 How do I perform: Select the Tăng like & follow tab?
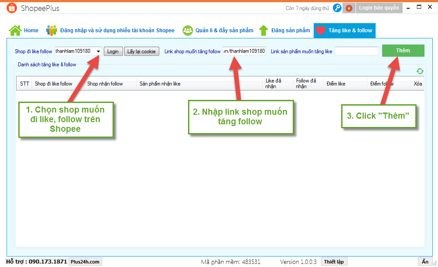[x=344, y=31]
